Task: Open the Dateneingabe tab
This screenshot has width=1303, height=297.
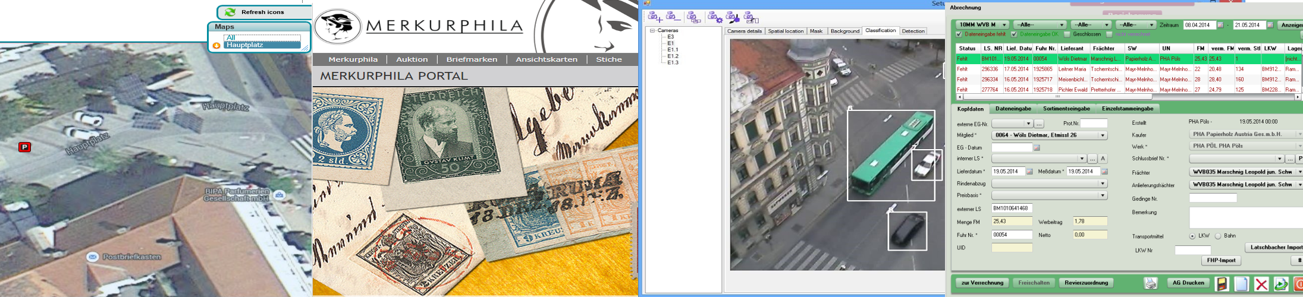Action: 1013,109
